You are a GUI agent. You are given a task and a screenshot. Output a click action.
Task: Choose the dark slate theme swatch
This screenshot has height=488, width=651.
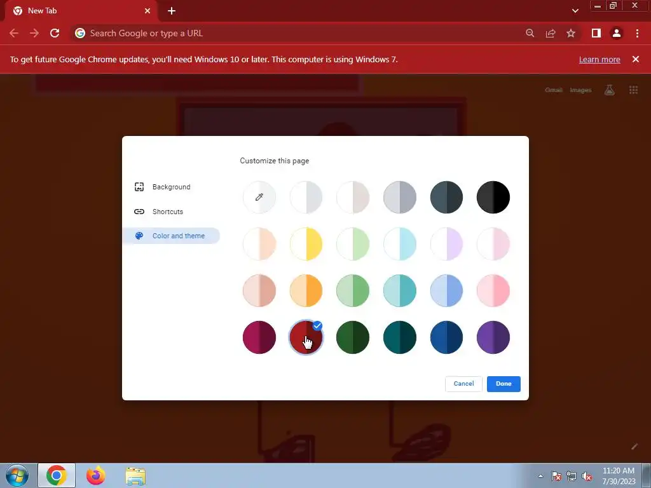[446, 197]
